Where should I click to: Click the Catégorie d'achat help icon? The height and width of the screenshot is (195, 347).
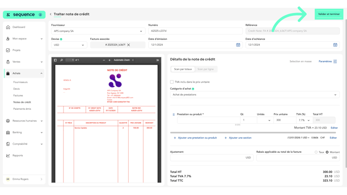click(193, 89)
